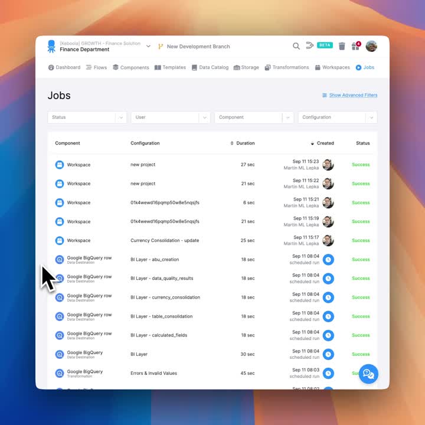The height and width of the screenshot is (425, 425).
Task: Click BigQuery icon of BI Layer - table_consolidation row
Action: pyautogui.click(x=60, y=316)
